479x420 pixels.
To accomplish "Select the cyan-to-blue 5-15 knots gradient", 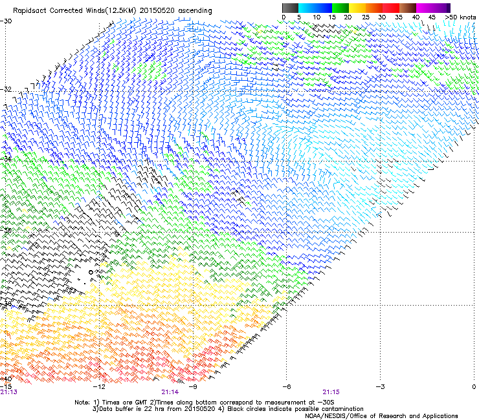I will 315,8.
